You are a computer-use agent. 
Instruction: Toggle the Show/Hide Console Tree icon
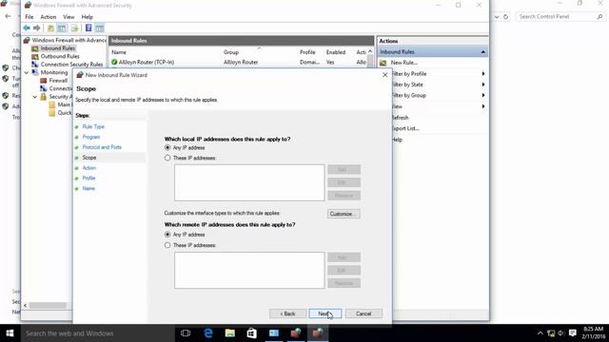tap(62, 28)
